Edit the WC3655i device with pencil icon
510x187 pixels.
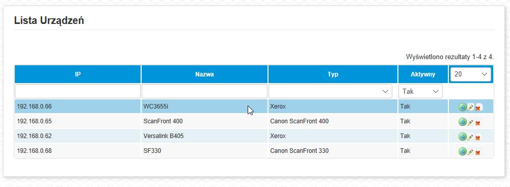click(470, 107)
